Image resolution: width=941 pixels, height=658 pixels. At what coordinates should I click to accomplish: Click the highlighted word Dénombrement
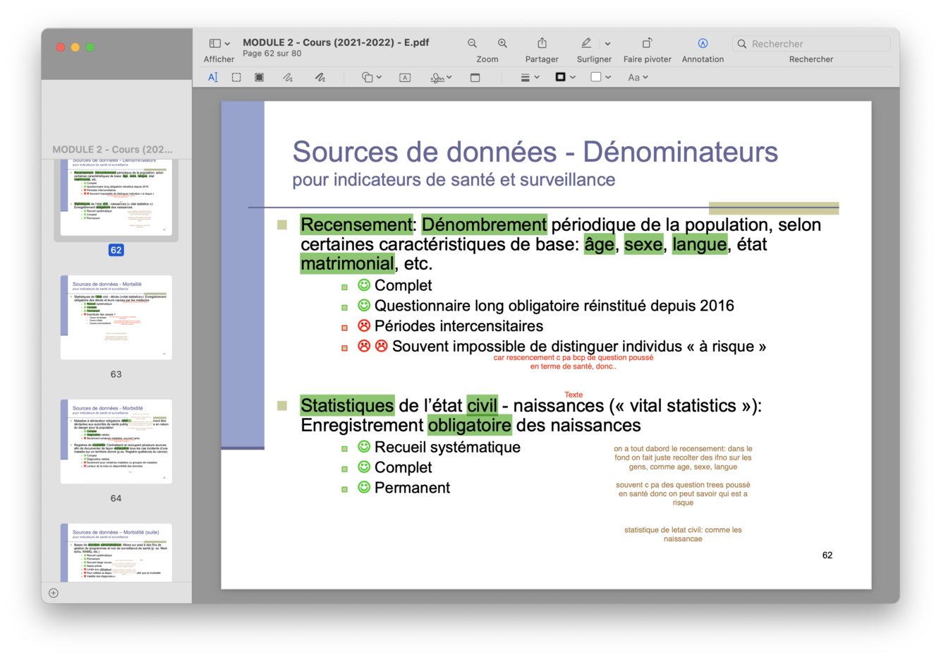tap(484, 225)
